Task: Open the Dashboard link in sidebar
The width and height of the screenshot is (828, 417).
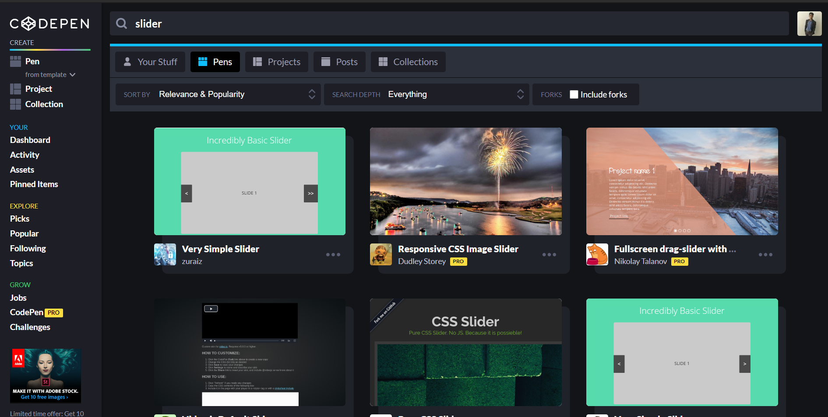Action: (x=30, y=140)
